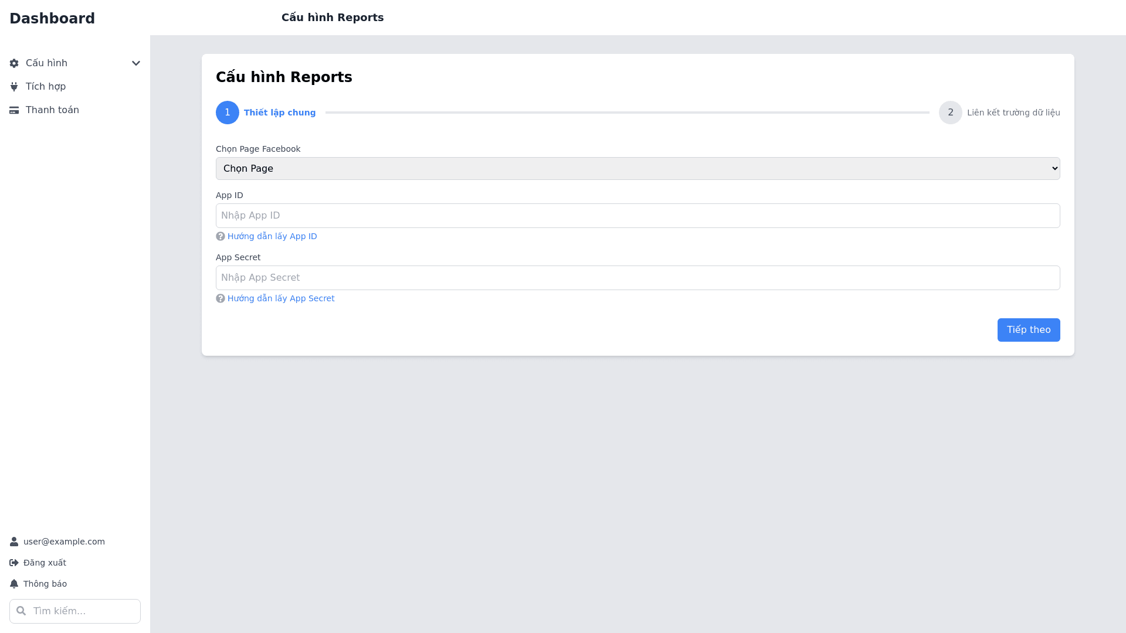The width and height of the screenshot is (1126, 633).
Task: Click the question mark icon near App Secret guide
Action: [221, 298]
